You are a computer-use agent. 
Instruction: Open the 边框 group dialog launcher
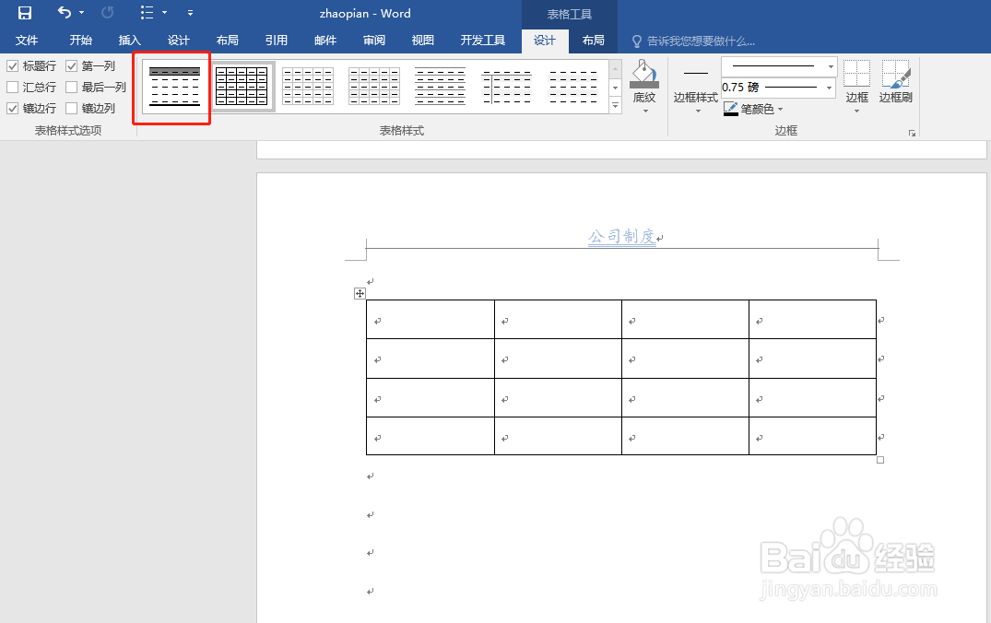[912, 133]
